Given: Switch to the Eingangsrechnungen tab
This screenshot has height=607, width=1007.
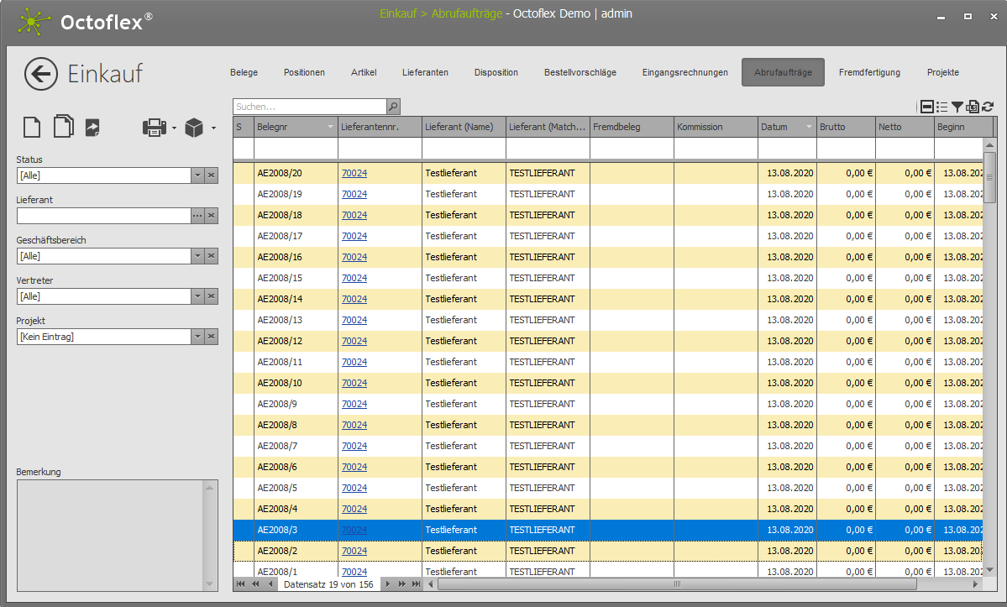Looking at the screenshot, I should pos(684,72).
